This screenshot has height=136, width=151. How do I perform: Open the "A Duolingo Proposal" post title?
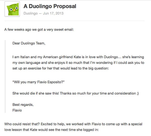point(50,6)
